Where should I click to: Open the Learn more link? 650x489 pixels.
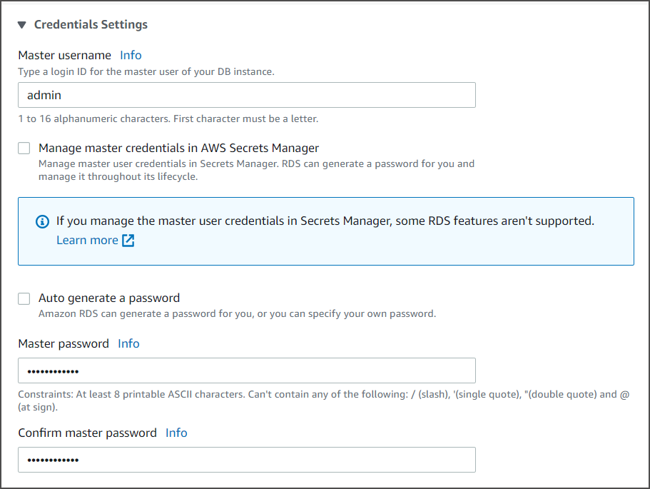pyautogui.click(x=87, y=240)
